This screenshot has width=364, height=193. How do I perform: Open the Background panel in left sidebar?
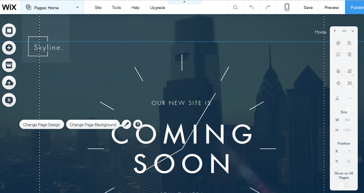click(x=9, y=30)
